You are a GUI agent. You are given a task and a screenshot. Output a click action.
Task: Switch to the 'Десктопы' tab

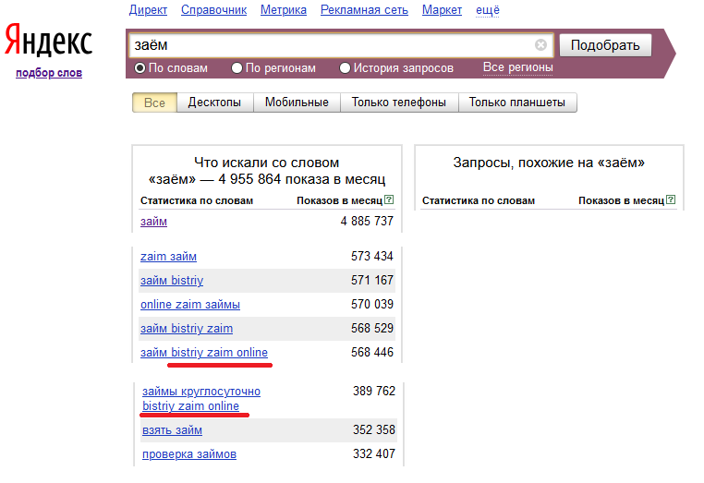[x=214, y=103]
